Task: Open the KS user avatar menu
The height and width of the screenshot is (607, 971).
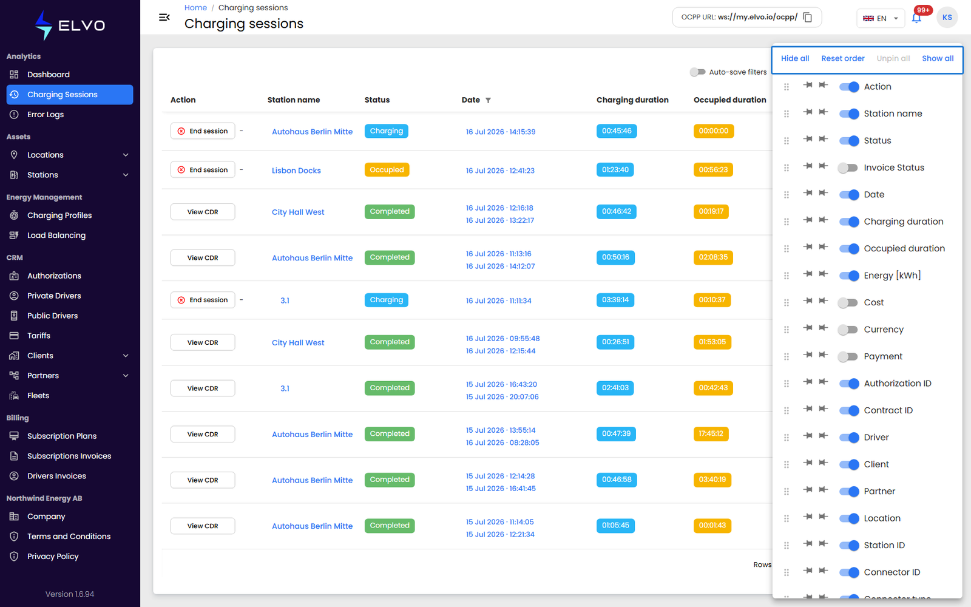Action: click(x=947, y=18)
